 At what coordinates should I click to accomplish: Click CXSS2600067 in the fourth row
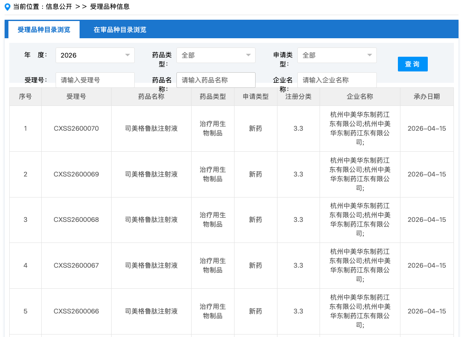click(76, 266)
